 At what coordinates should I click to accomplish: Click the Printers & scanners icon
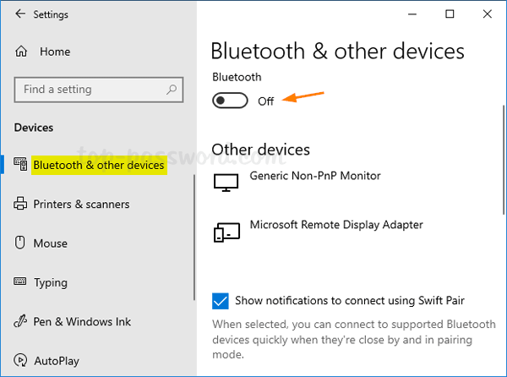coord(21,204)
